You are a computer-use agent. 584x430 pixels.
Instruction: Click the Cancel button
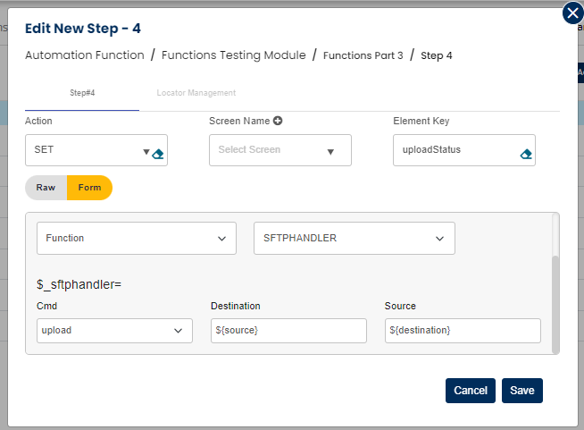(x=470, y=391)
